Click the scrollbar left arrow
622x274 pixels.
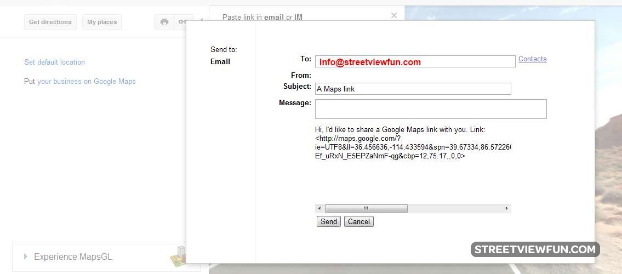click(x=319, y=208)
